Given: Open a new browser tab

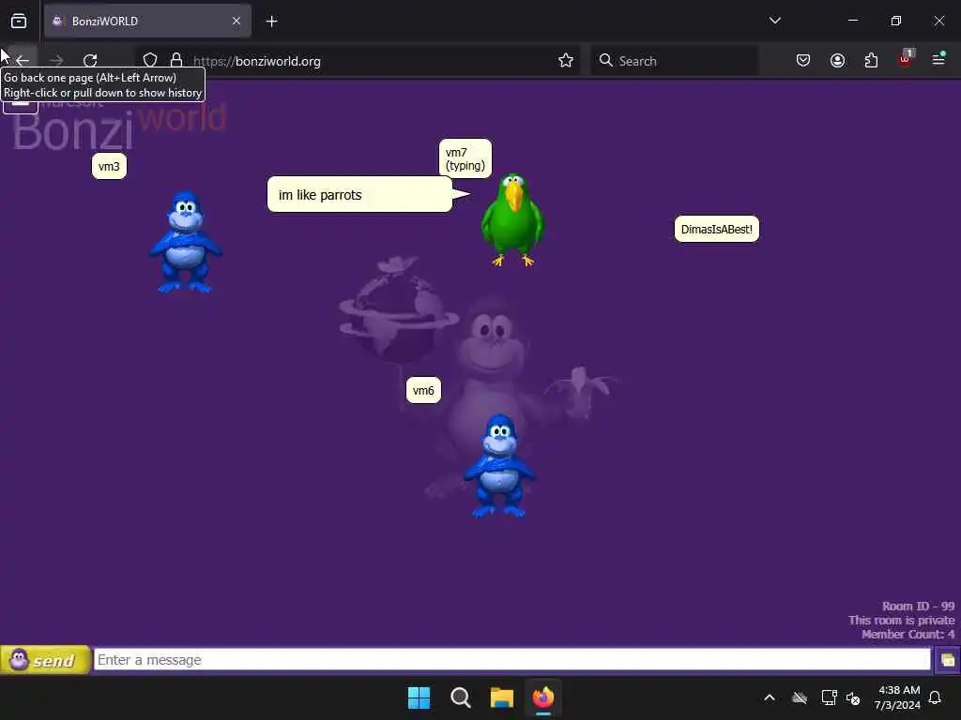Looking at the screenshot, I should (271, 22).
